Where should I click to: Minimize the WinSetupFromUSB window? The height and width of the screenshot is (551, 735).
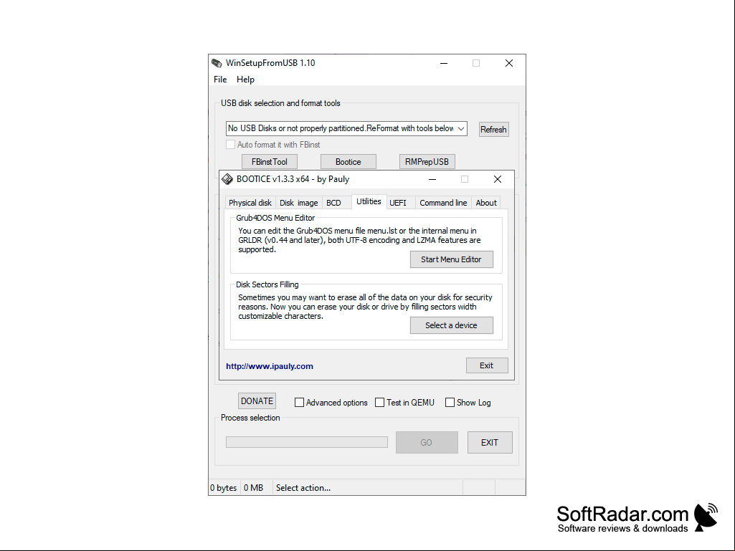coord(443,63)
